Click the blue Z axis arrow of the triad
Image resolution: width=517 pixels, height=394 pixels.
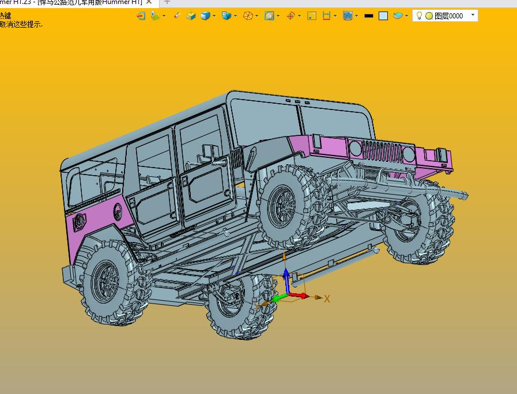[286, 280]
